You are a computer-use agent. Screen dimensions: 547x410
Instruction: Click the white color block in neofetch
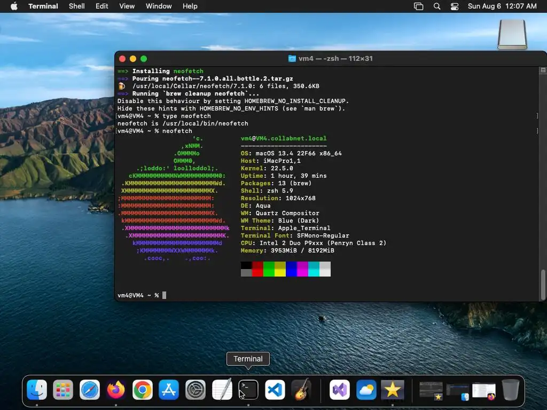click(x=325, y=269)
